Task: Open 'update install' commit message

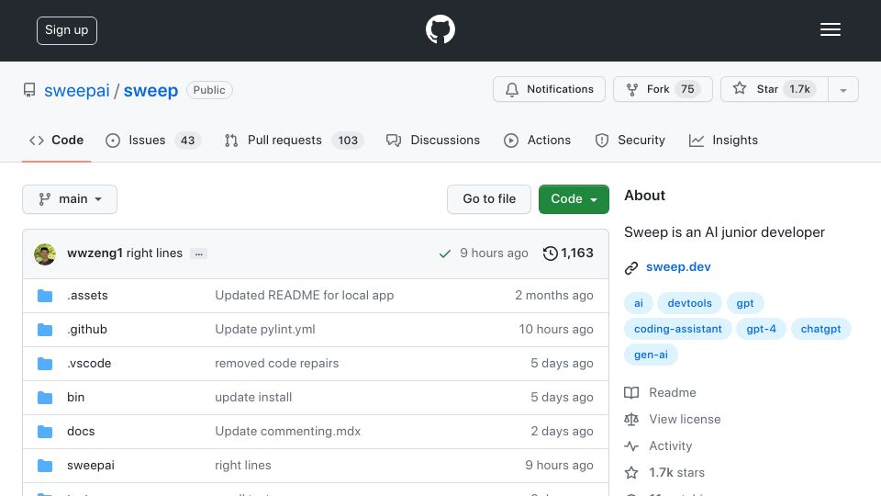Action: pyautogui.click(x=253, y=397)
